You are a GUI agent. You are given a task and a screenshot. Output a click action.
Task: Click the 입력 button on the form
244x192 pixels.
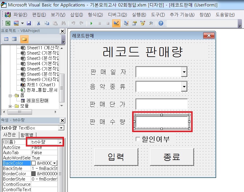coord(116,157)
